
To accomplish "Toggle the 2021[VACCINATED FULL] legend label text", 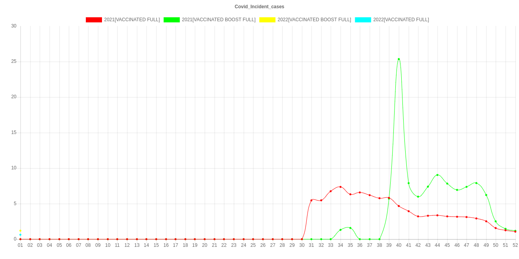I will click(132, 20).
